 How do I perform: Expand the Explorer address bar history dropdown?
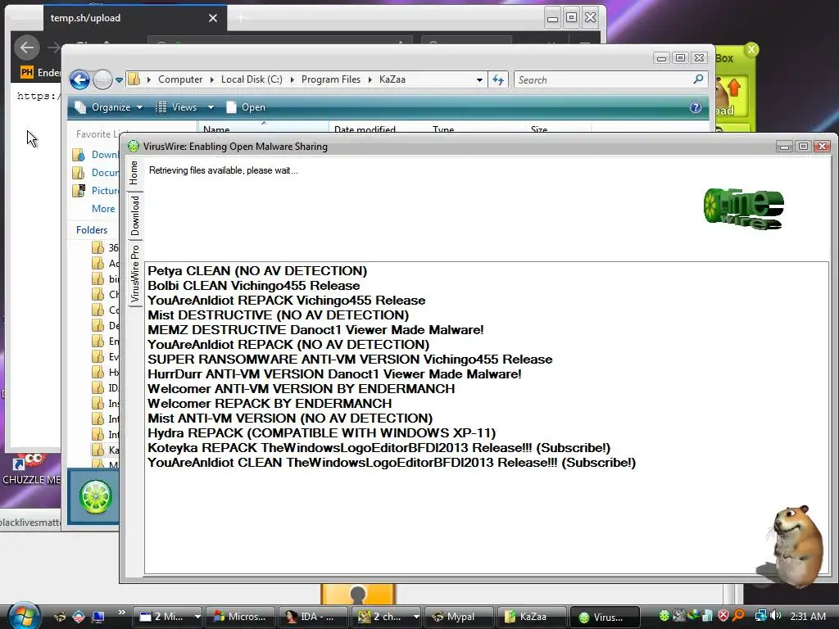[x=479, y=80]
